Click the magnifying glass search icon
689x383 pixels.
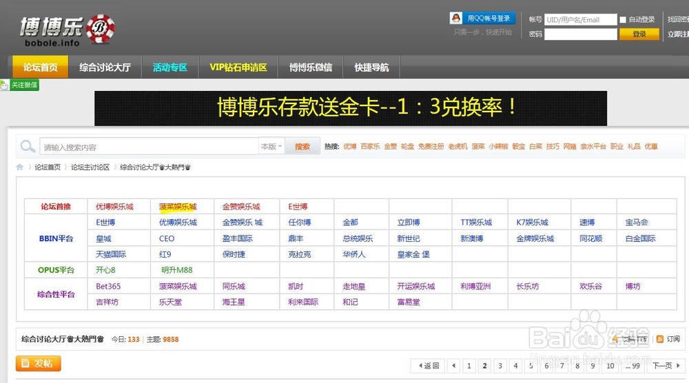click(28, 146)
